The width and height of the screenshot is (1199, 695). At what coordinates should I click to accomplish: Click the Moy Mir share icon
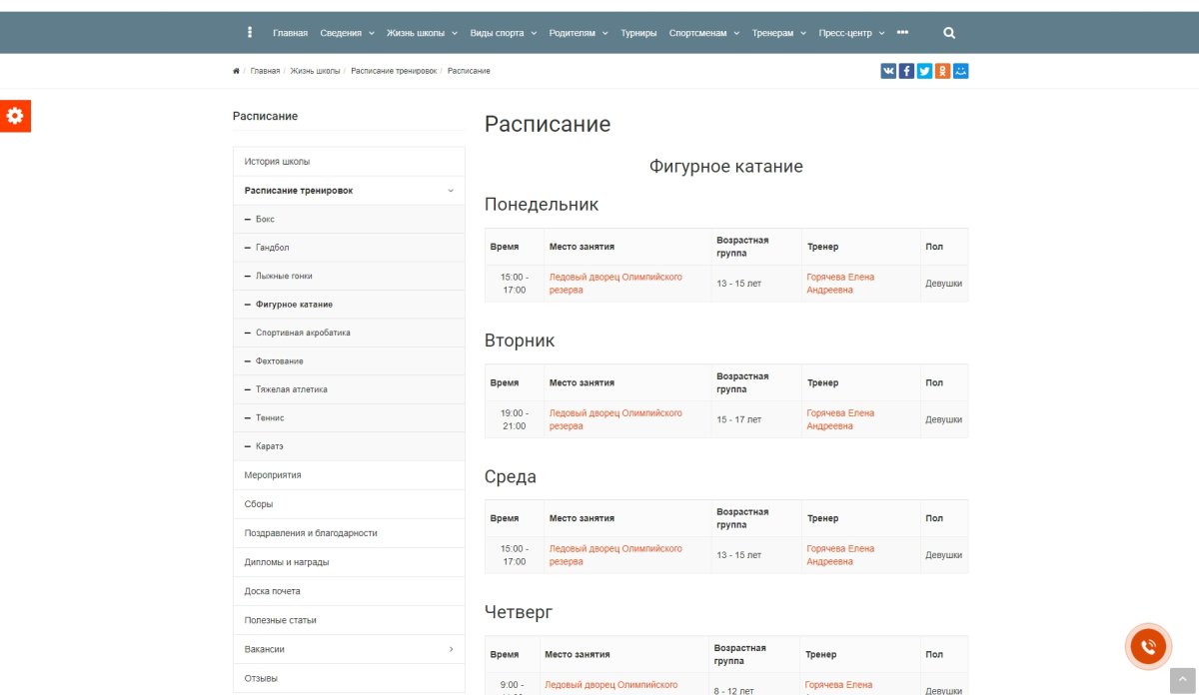(x=960, y=70)
